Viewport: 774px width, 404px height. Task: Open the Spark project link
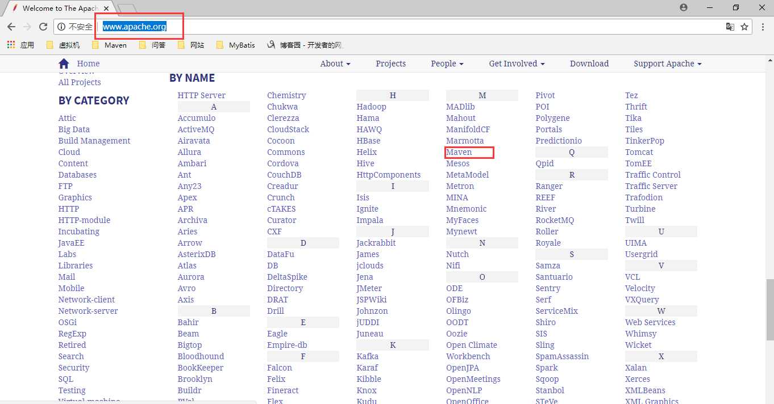547,368
